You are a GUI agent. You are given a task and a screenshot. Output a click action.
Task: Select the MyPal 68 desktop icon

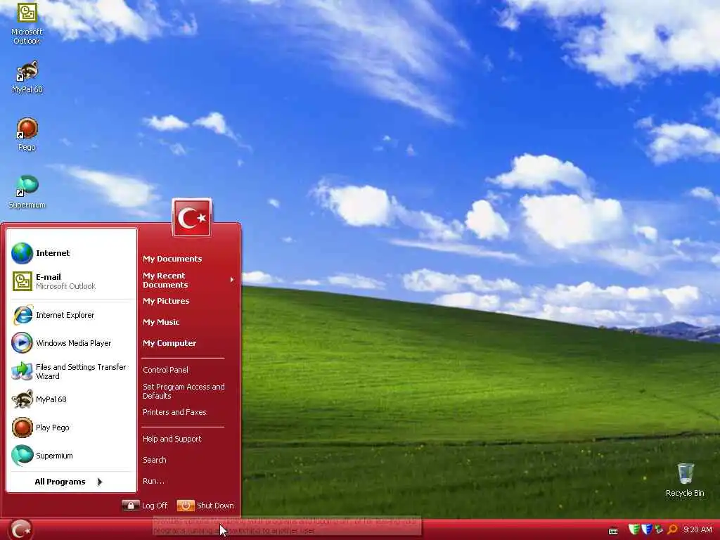(x=27, y=77)
